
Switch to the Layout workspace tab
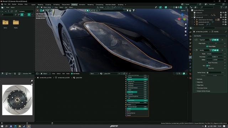[33, 5]
